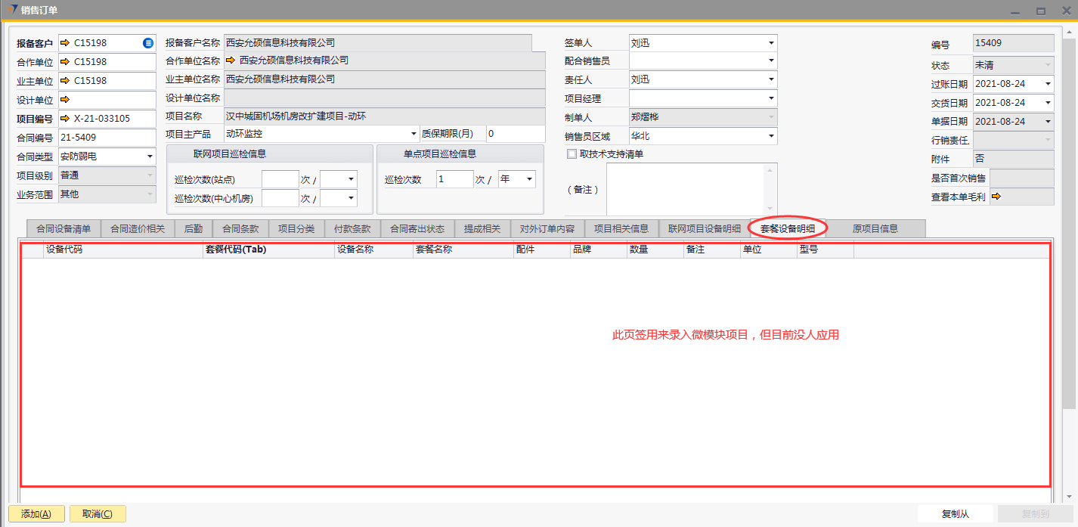Expand the 合同类型 dropdown
Screen dimensions: 1078x527
150,157
